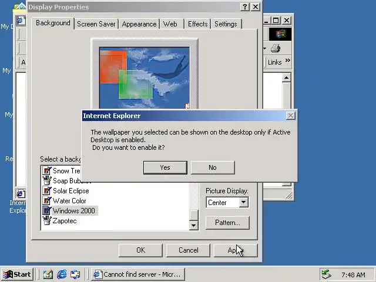This screenshot has width=376, height=282.
Task: Open the Pattern... dialog
Action: point(227,223)
